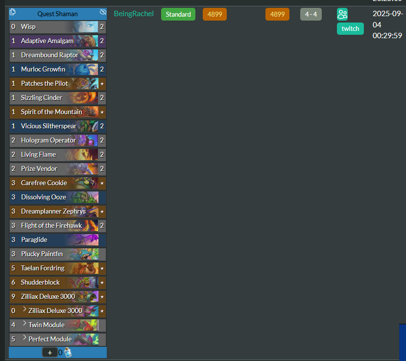This screenshot has height=361, width=406.
Task: Select the Dreambound Raptor card row
Action: 58,55
